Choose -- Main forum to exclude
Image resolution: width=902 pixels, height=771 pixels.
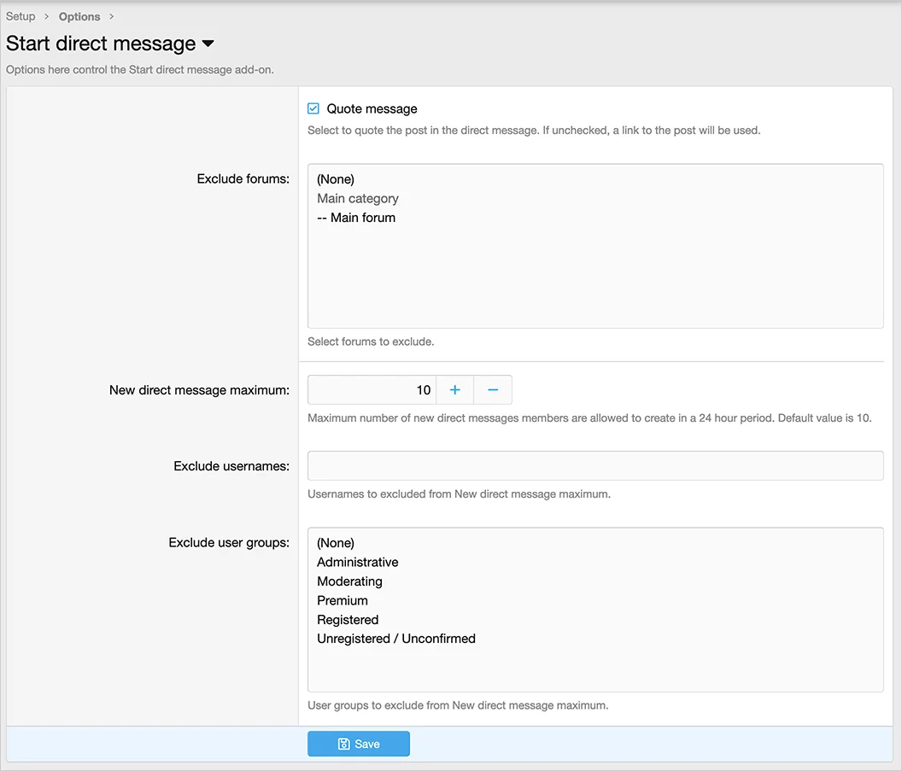[356, 218]
